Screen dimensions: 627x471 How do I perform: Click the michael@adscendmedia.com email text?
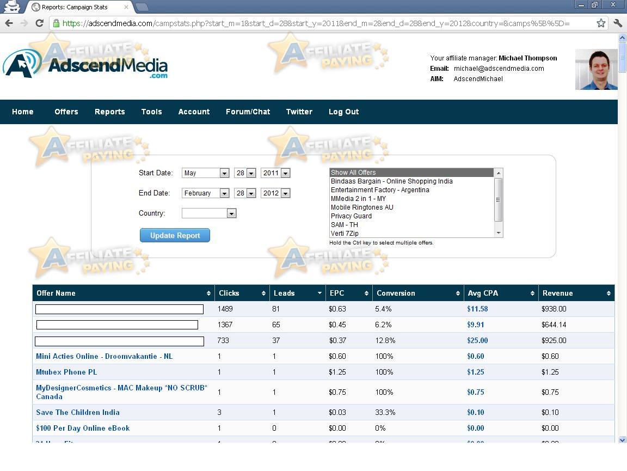[x=499, y=69]
